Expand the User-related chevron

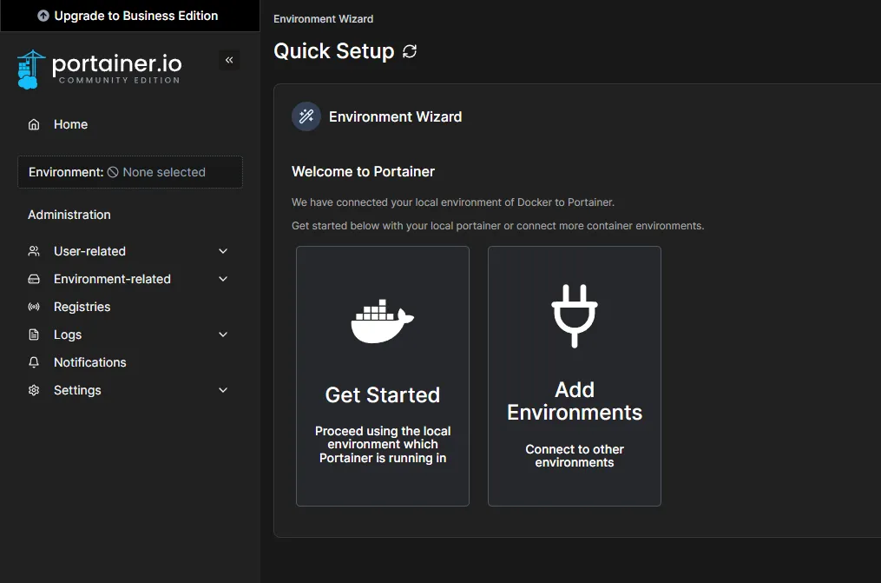223,251
